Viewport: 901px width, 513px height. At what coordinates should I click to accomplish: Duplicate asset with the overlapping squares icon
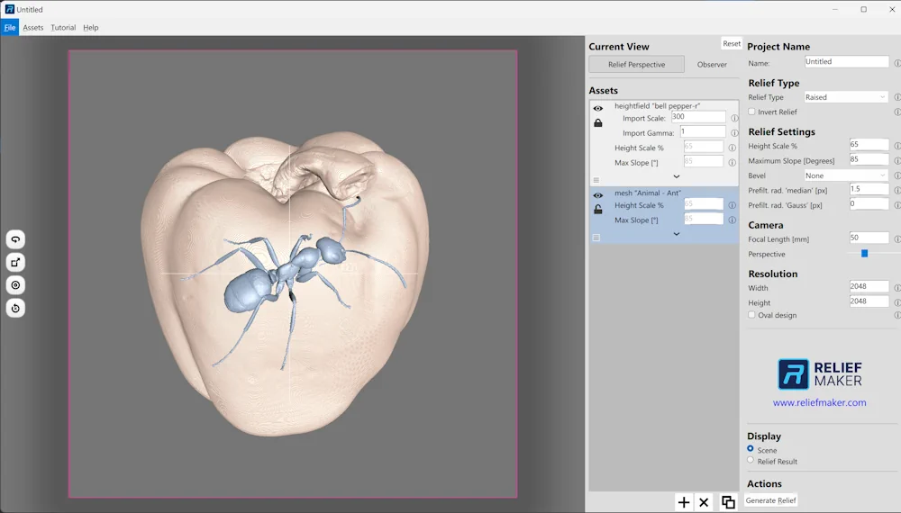pyautogui.click(x=728, y=502)
